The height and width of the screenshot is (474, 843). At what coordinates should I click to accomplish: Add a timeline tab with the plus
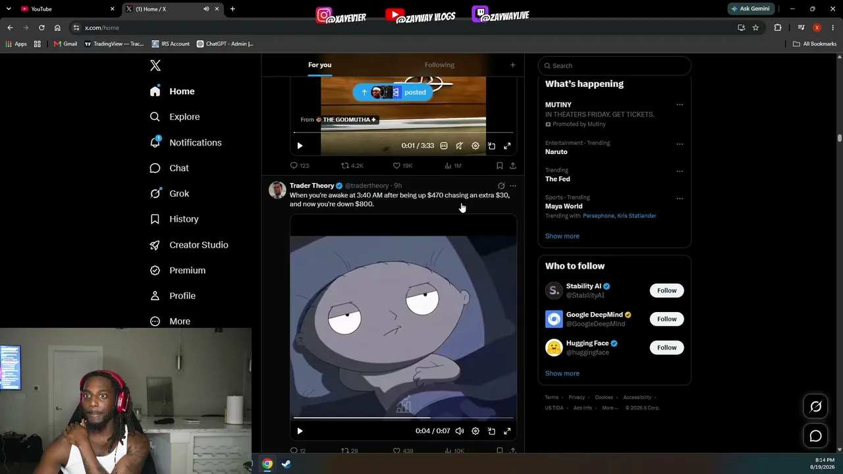(x=512, y=65)
